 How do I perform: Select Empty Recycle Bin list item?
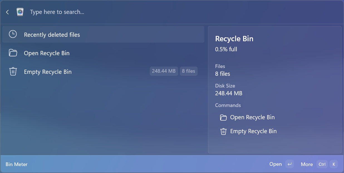pos(103,72)
